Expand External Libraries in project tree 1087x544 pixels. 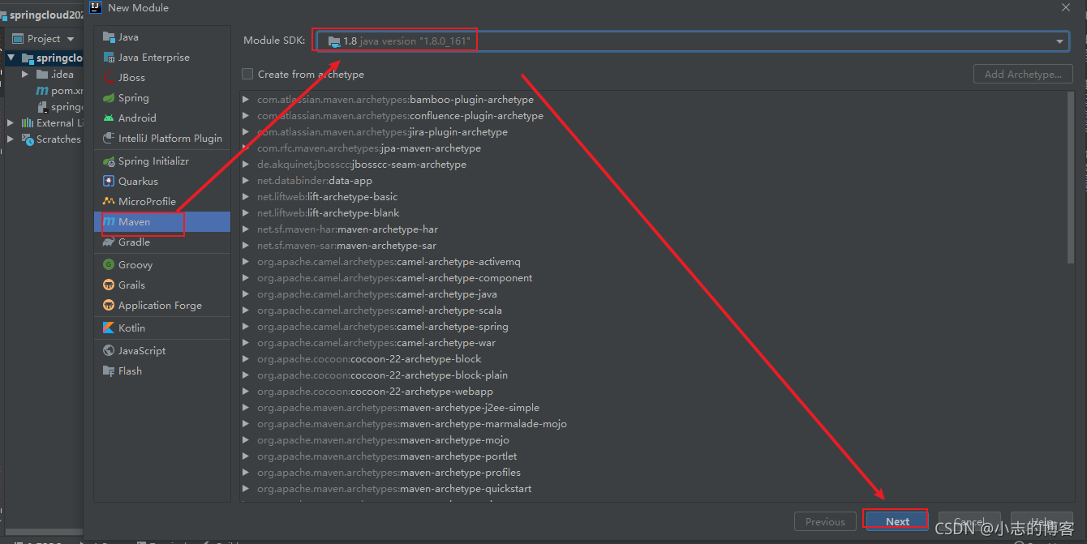11,123
